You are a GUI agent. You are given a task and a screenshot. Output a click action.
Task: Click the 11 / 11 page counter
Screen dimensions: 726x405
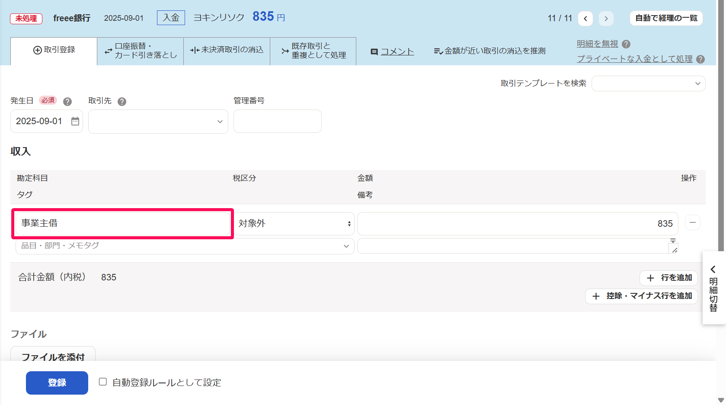point(560,18)
